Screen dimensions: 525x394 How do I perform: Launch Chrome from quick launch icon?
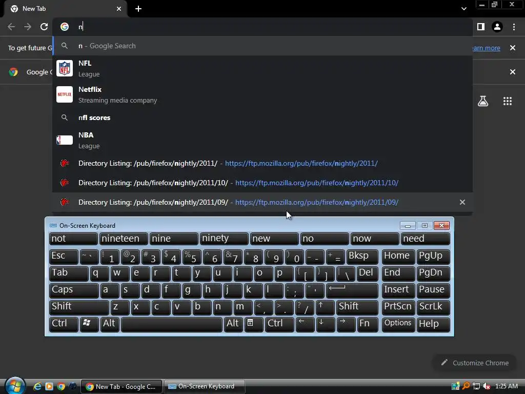click(61, 386)
